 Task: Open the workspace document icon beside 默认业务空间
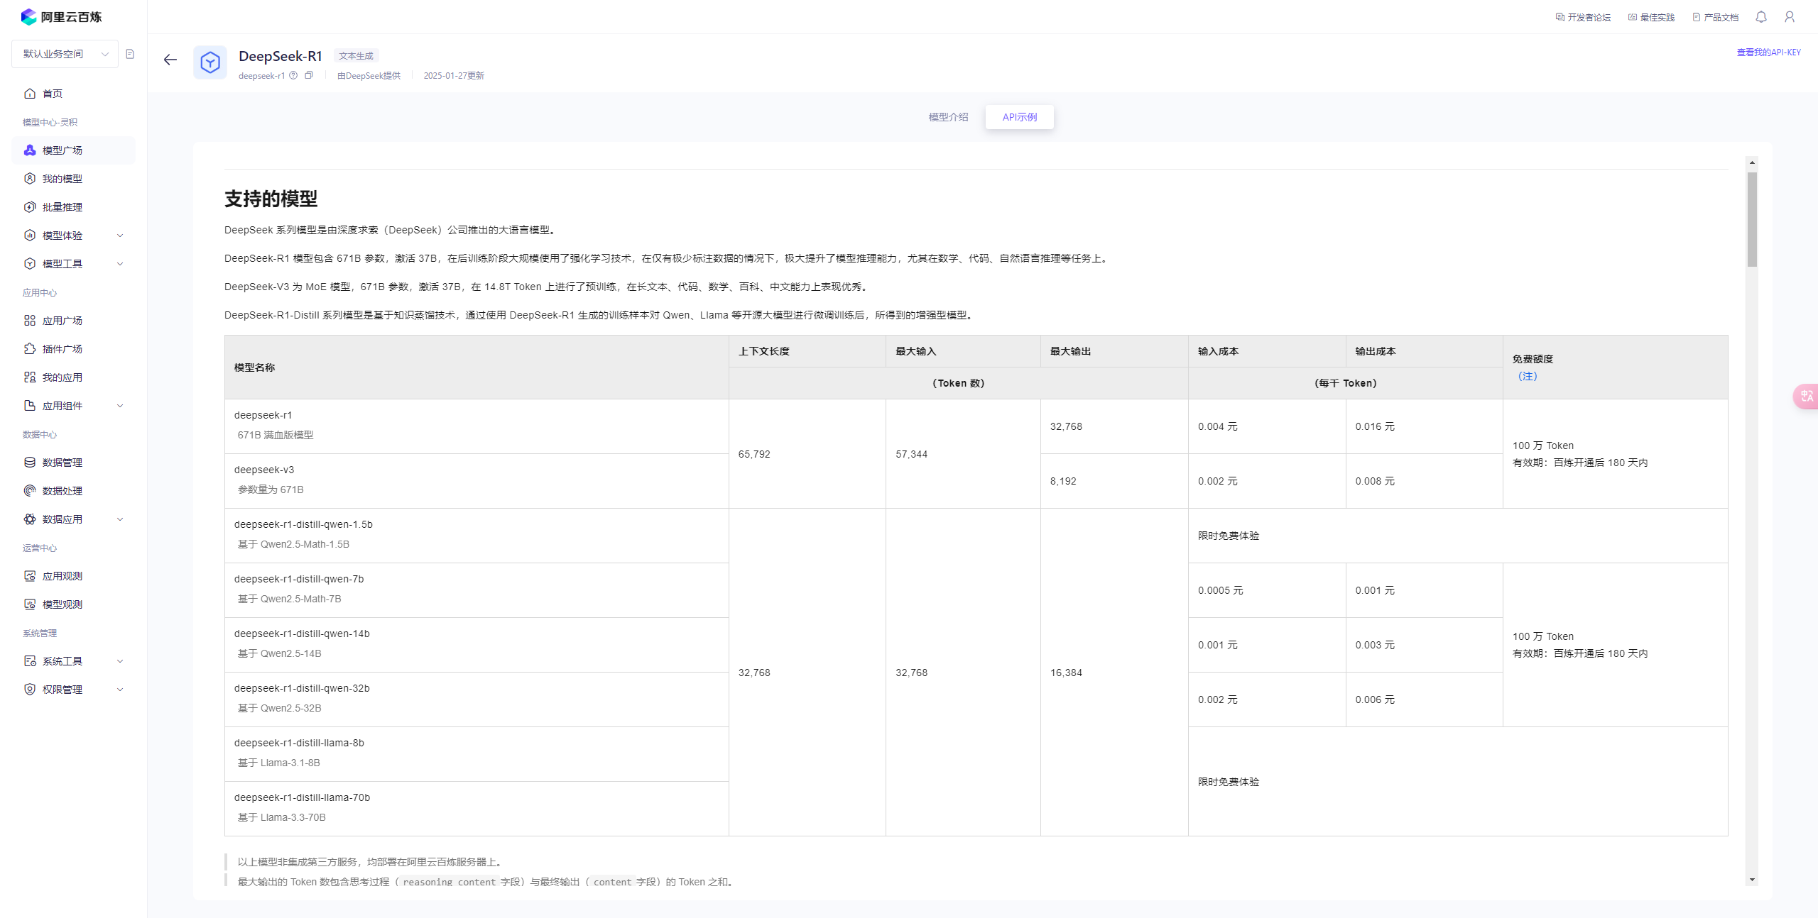coord(130,54)
